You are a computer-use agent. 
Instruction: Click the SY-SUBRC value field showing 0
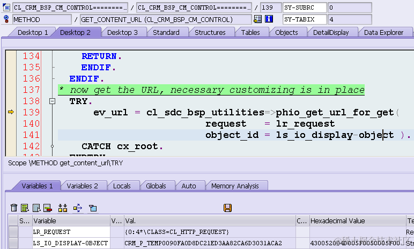pyautogui.click(x=350, y=8)
